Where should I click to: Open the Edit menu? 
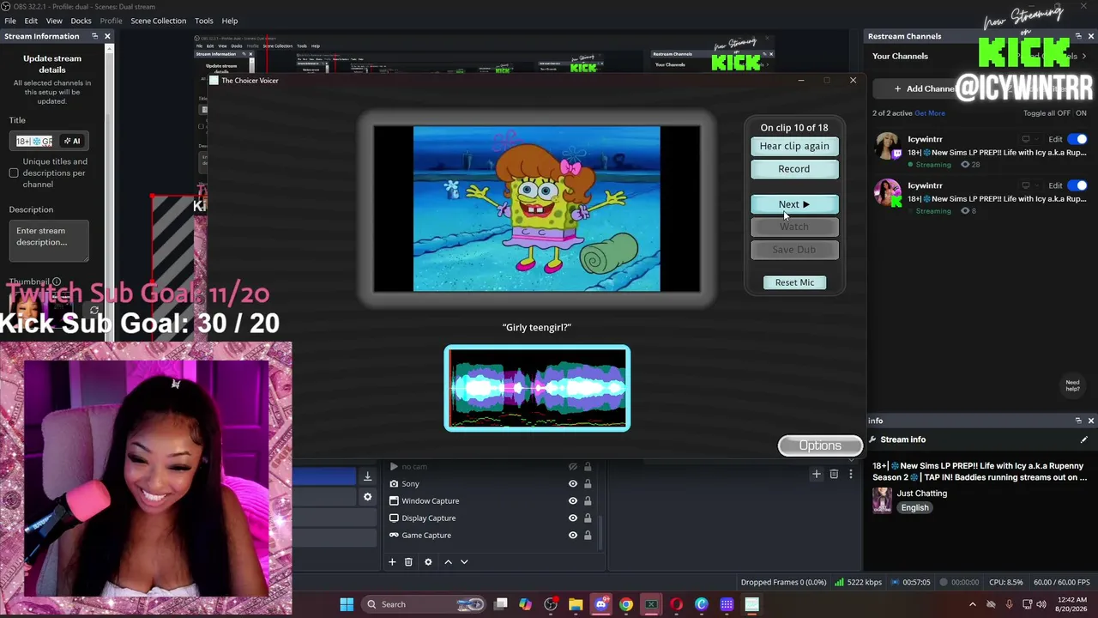click(31, 21)
